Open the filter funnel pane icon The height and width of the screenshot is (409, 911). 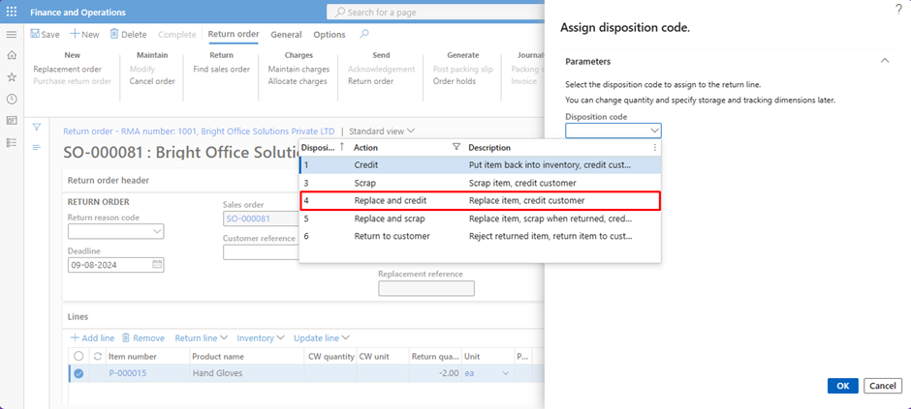pos(37,127)
